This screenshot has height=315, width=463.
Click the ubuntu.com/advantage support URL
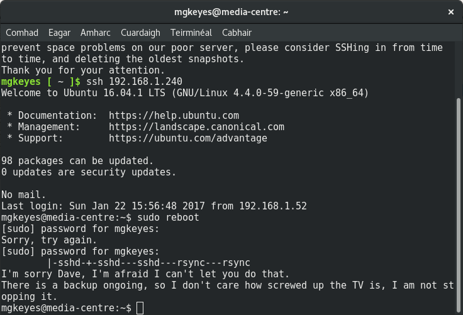tap(188, 138)
